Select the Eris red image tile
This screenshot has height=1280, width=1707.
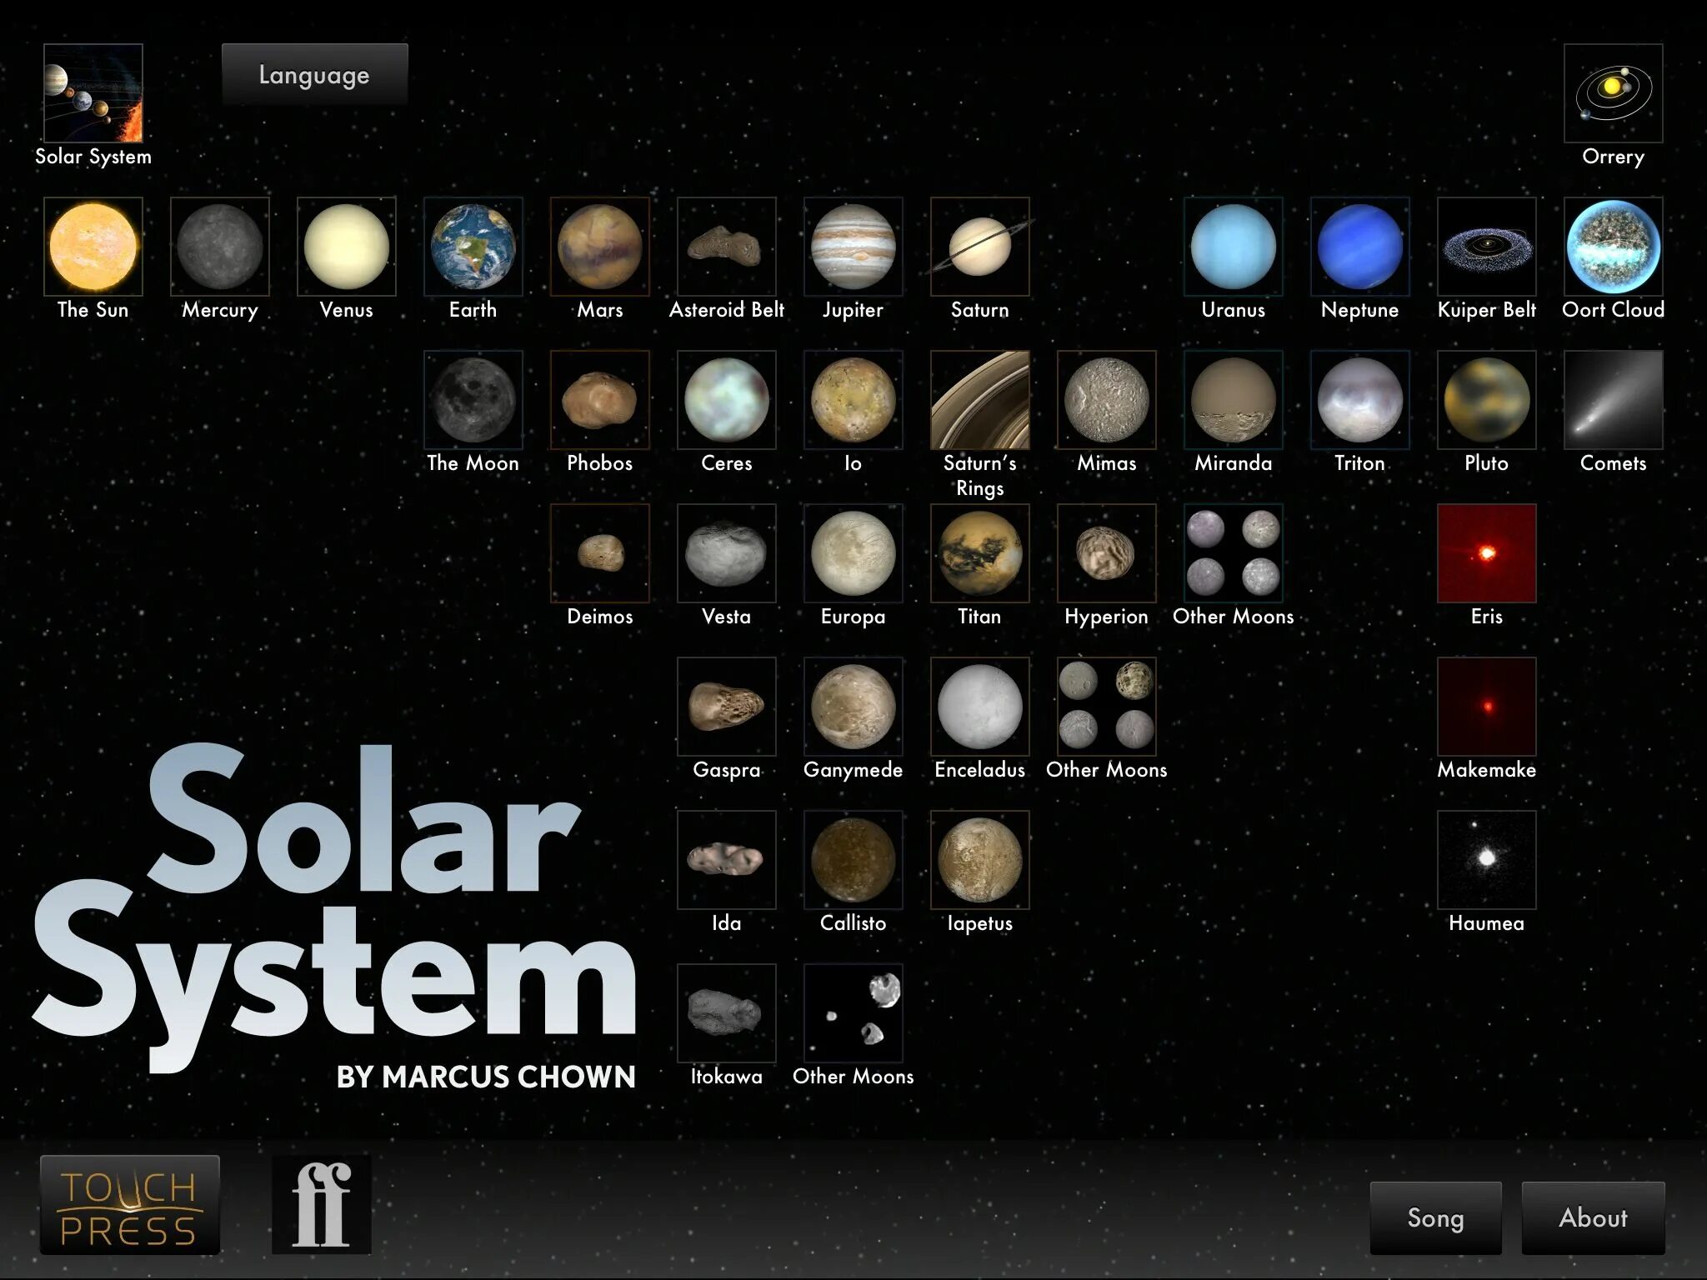tap(1486, 553)
